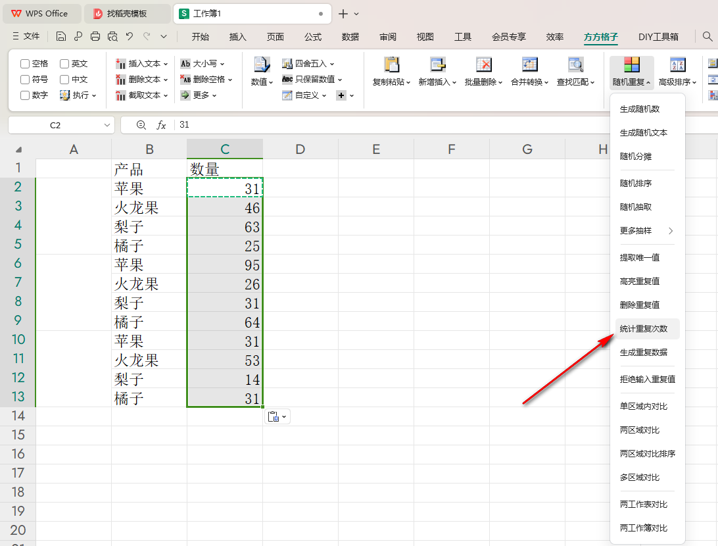Enable the 空格 checkbox
Viewport: 718px width, 546px height.
point(25,64)
